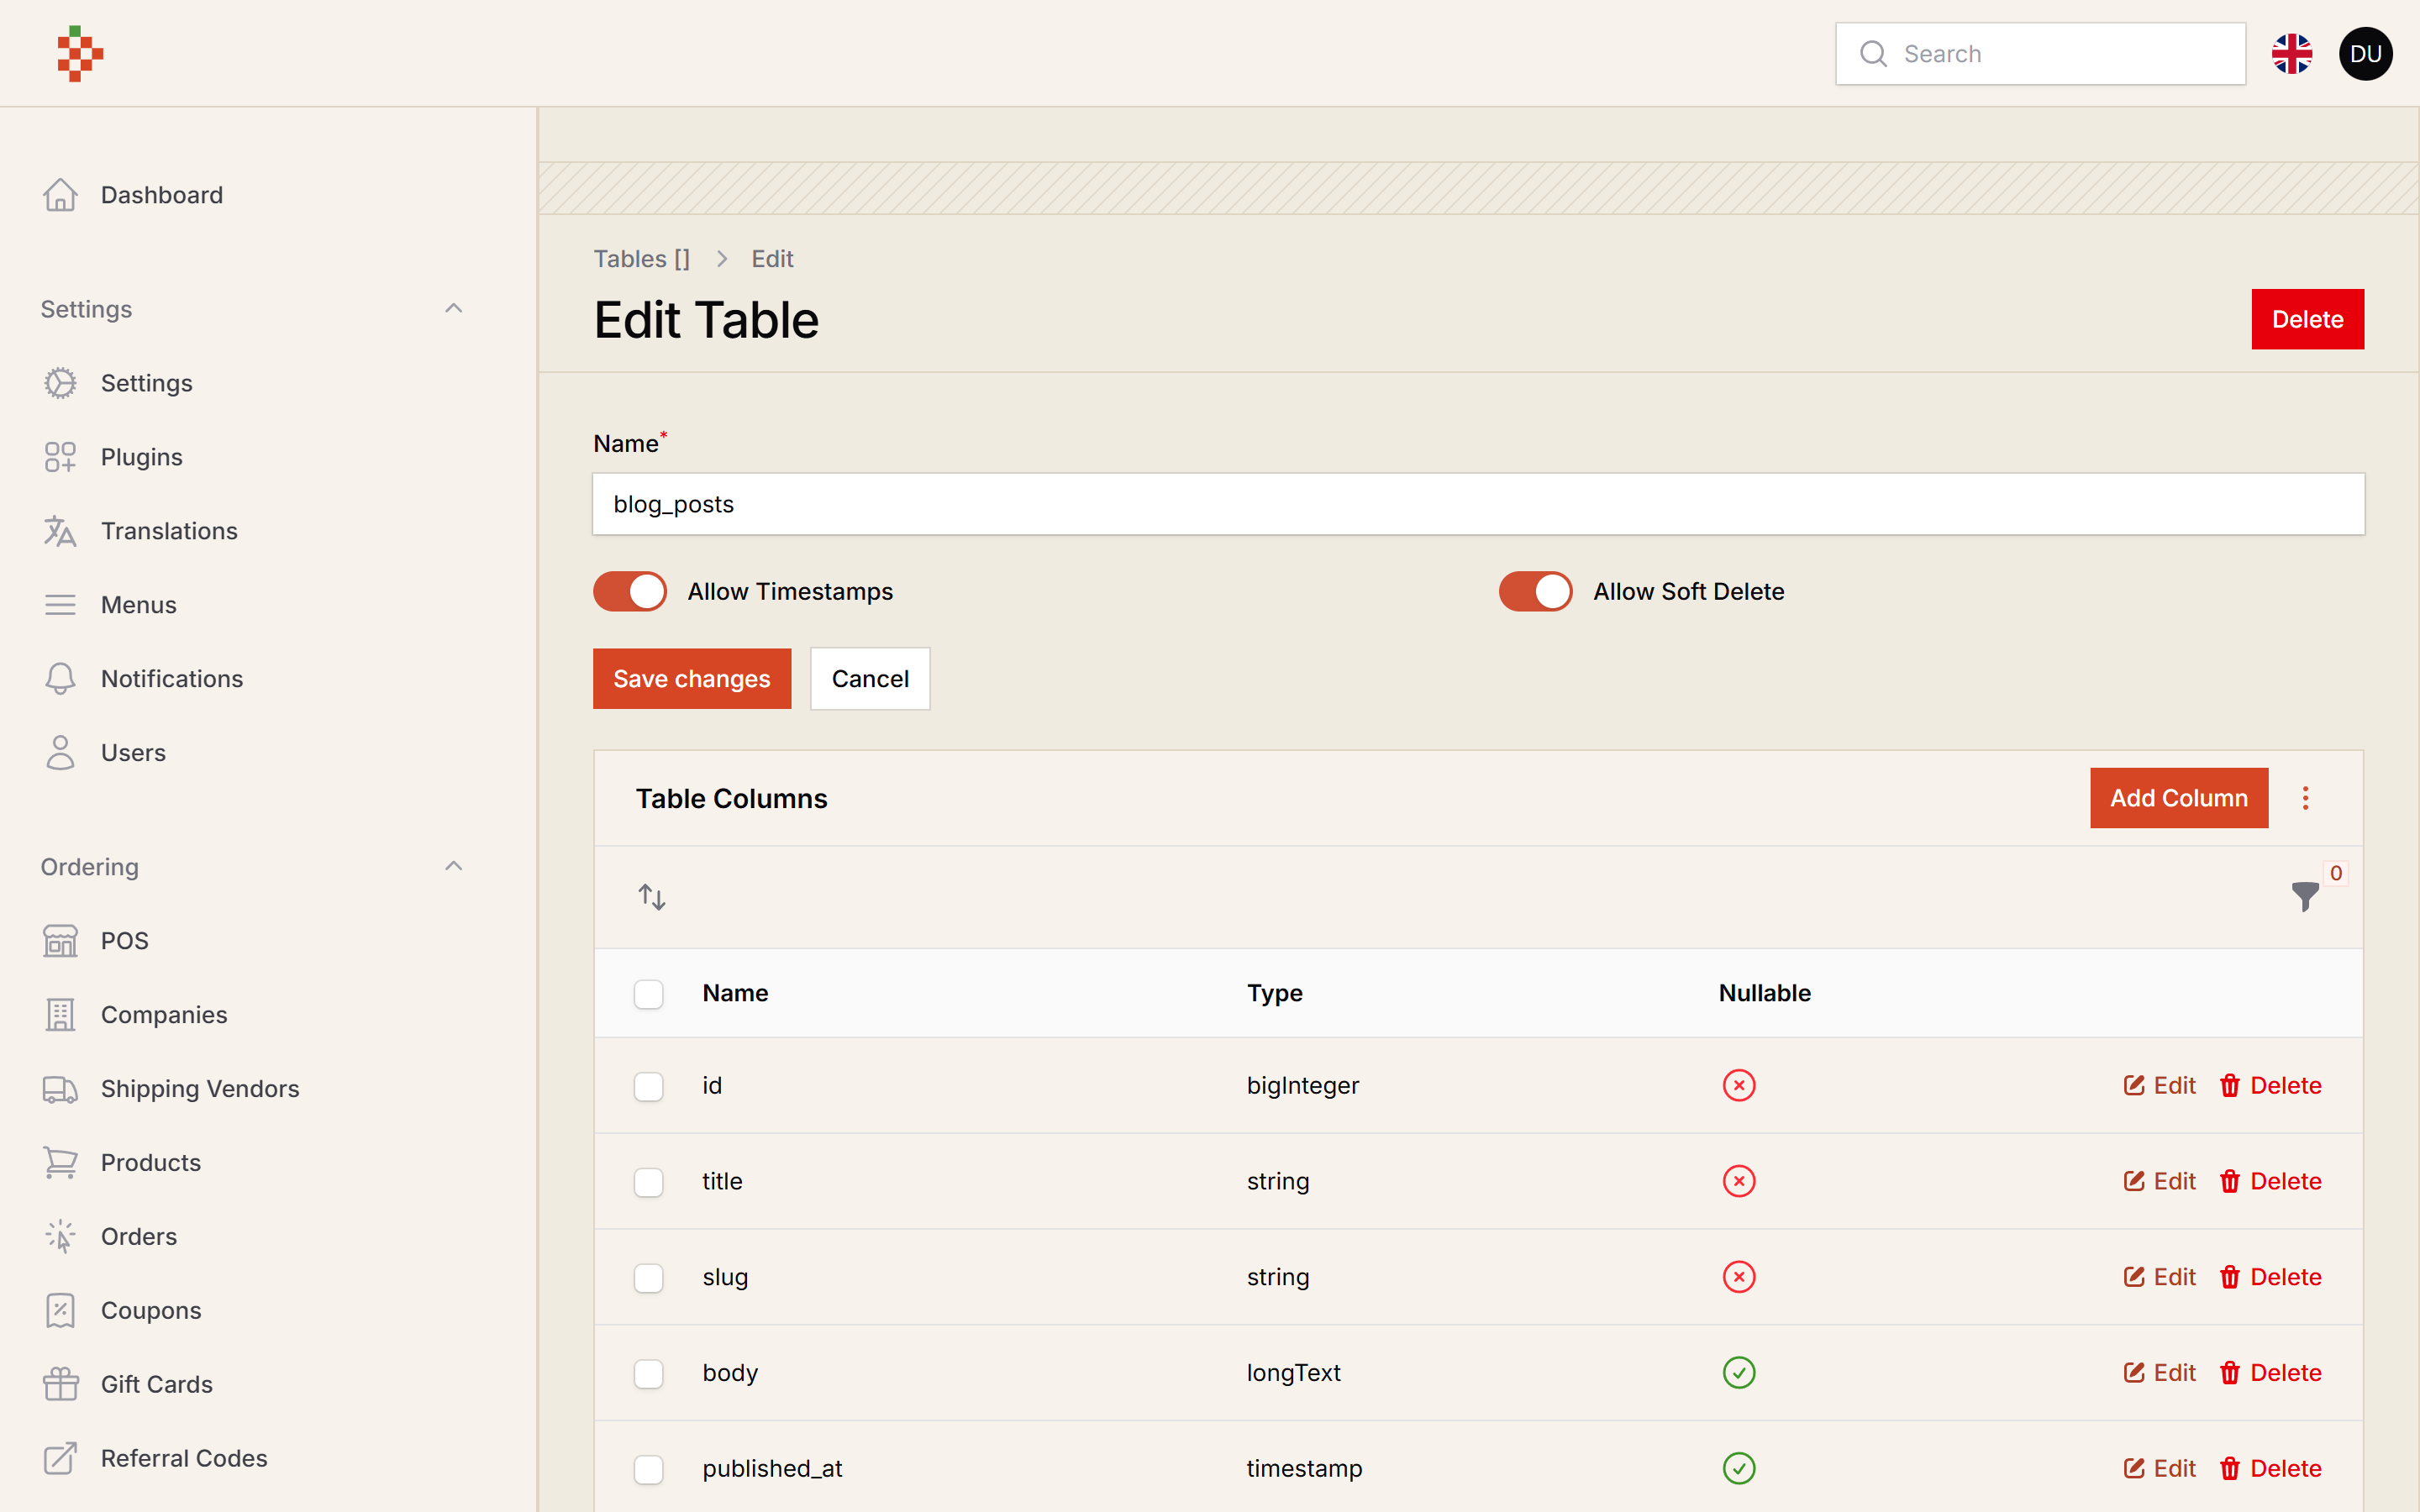Viewport: 2420px width, 1512px height.
Task: Delete the slug column
Action: 2270,1277
